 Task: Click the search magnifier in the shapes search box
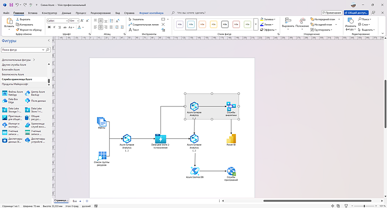point(47,50)
